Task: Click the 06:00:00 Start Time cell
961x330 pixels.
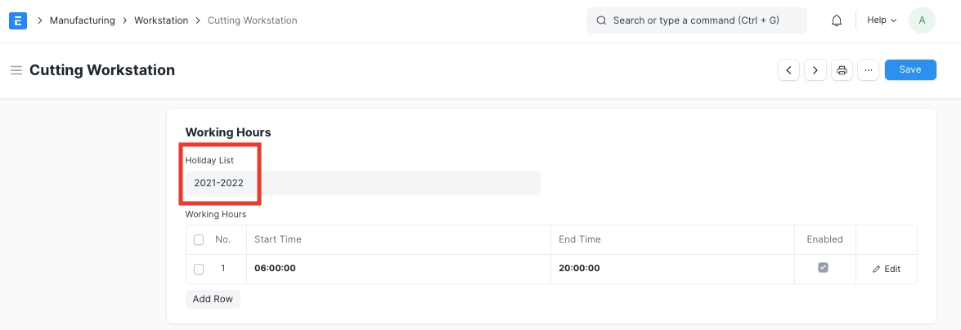Action: click(x=398, y=269)
